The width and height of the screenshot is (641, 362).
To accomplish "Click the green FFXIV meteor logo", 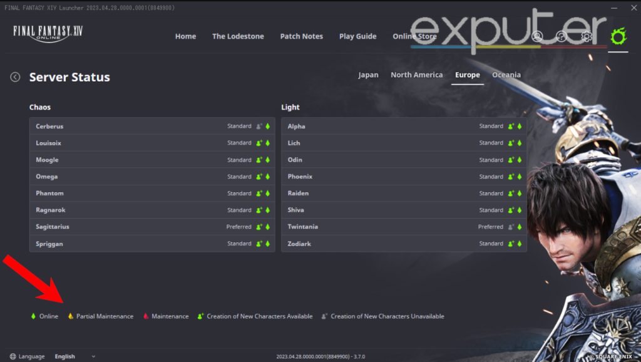I will [618, 37].
